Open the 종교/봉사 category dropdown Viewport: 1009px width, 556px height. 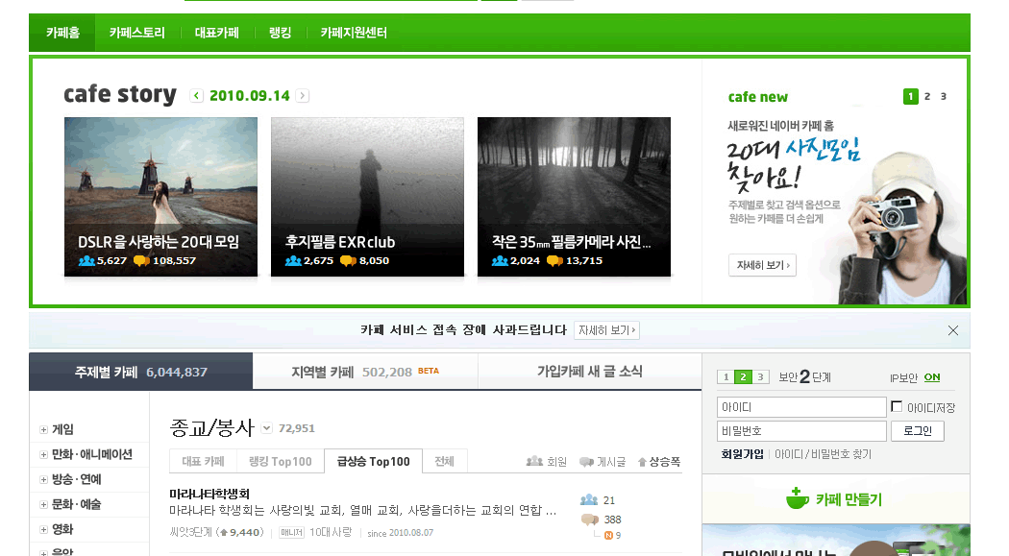pyautogui.click(x=266, y=428)
